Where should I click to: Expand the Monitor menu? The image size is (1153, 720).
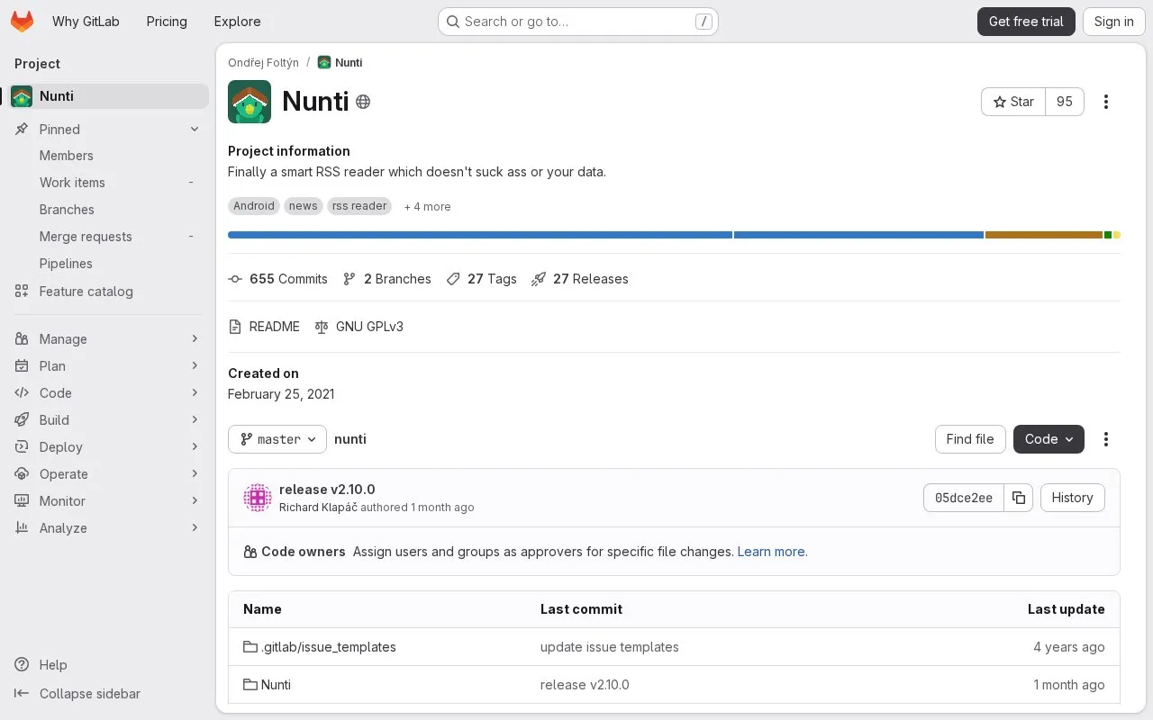pyautogui.click(x=108, y=501)
